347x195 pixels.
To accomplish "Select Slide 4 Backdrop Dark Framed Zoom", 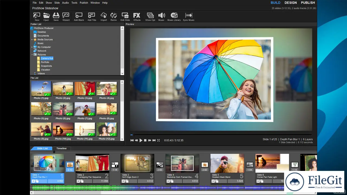I will [182, 169].
